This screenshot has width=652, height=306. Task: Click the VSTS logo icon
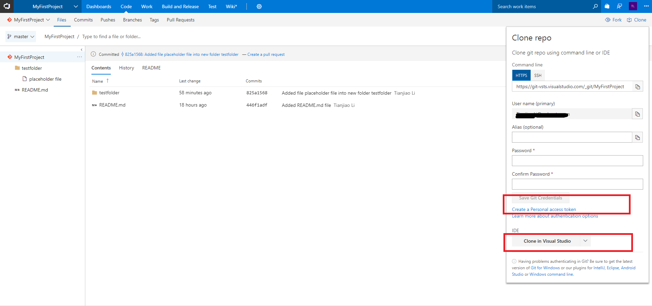click(7, 6)
